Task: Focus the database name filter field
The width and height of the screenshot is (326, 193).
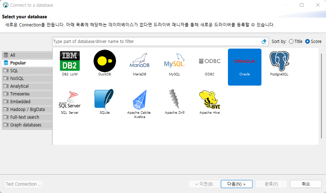Action: [156, 42]
